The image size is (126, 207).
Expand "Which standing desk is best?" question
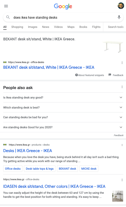point(63,107)
